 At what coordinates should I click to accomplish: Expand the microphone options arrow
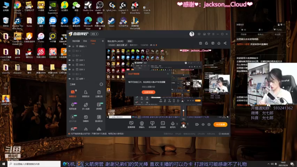(177, 124)
